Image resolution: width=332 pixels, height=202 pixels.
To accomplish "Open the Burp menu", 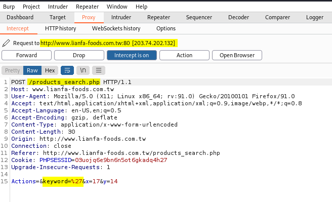I will 9,7.
